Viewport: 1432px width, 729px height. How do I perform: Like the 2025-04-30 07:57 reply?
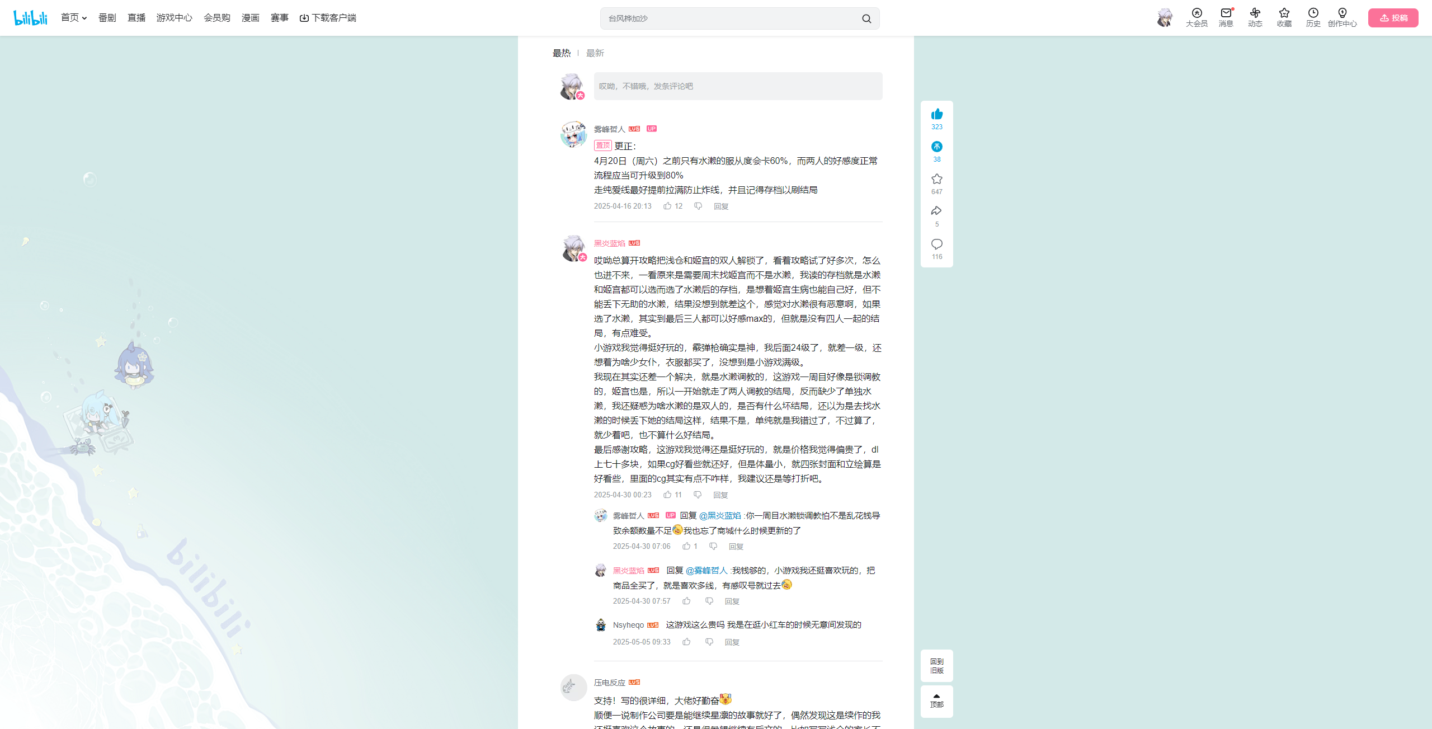[686, 601]
